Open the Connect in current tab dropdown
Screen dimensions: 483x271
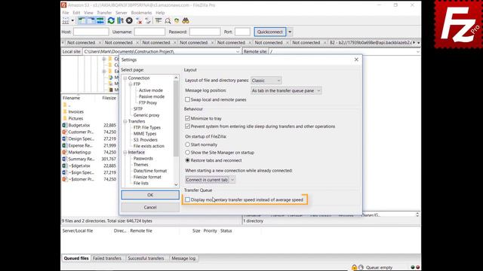[x=210, y=180]
